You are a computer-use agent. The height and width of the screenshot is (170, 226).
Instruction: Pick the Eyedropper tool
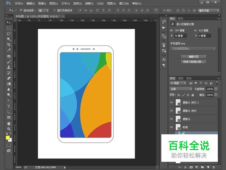[9, 50]
